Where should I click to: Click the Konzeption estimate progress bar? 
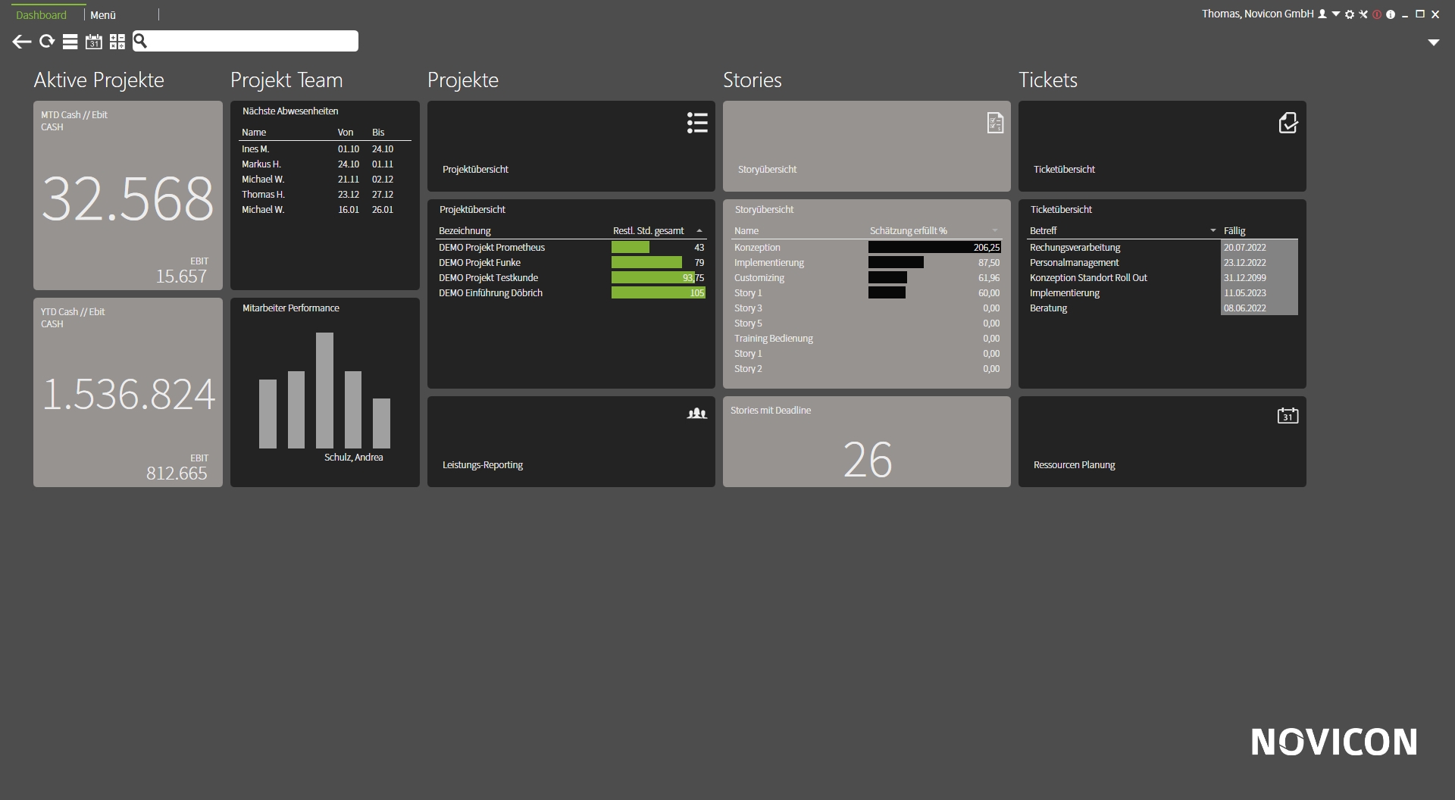coord(934,248)
